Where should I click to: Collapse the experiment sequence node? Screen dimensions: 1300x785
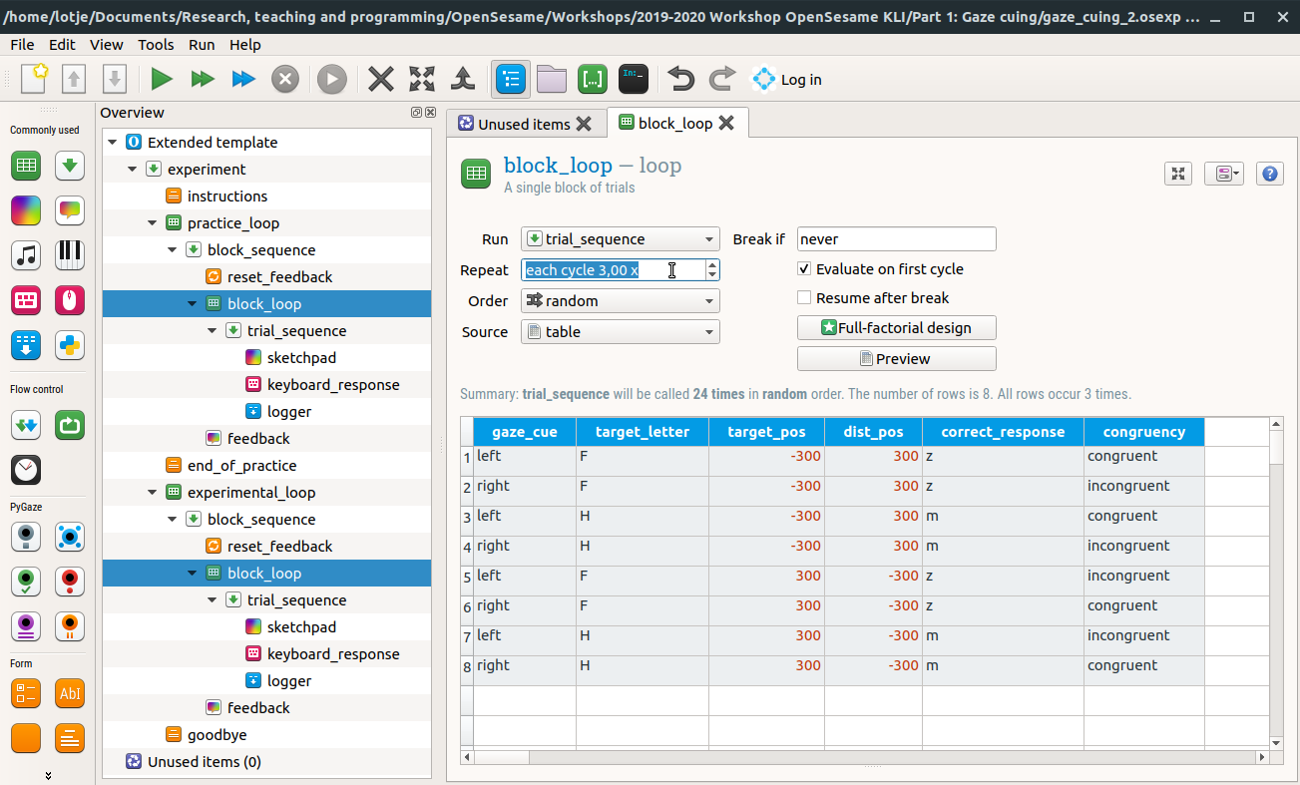(133, 170)
